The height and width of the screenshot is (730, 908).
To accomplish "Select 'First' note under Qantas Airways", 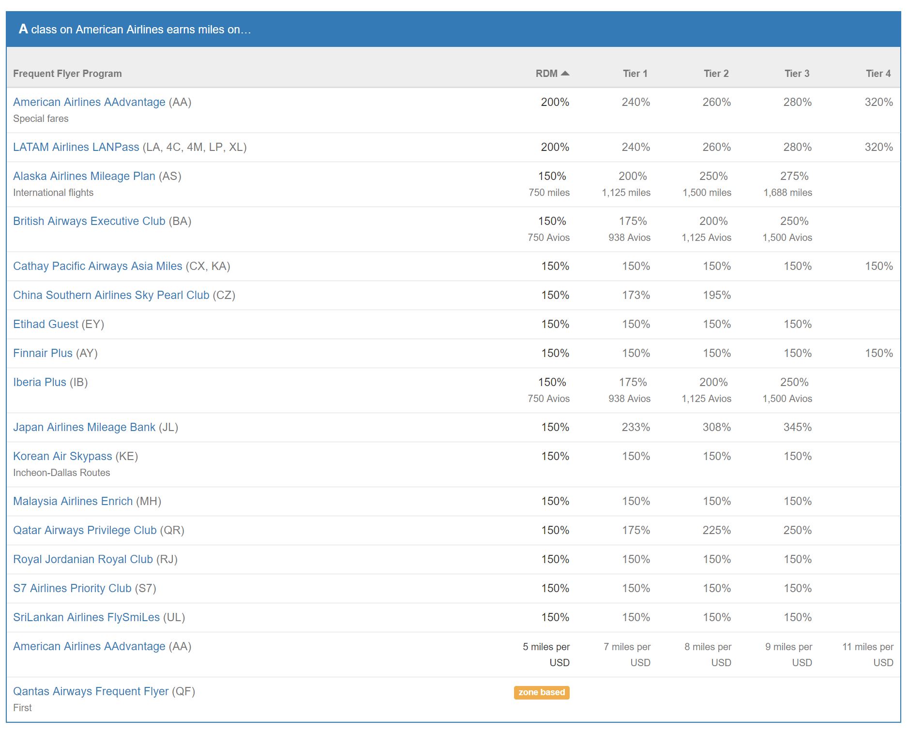I will pos(22,708).
